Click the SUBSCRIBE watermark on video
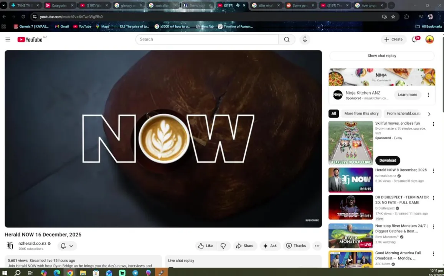This screenshot has width=444, height=276. point(312,220)
